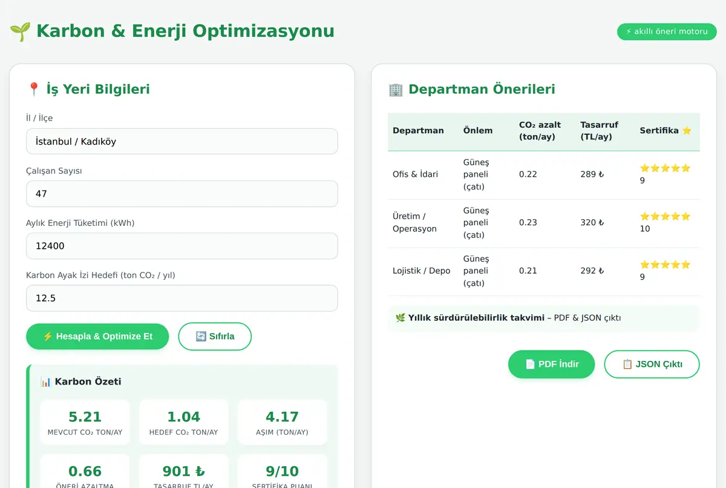Viewport: 726px width, 488px height.
Task: Click the 9/10 certificate score card
Action: coord(282,472)
